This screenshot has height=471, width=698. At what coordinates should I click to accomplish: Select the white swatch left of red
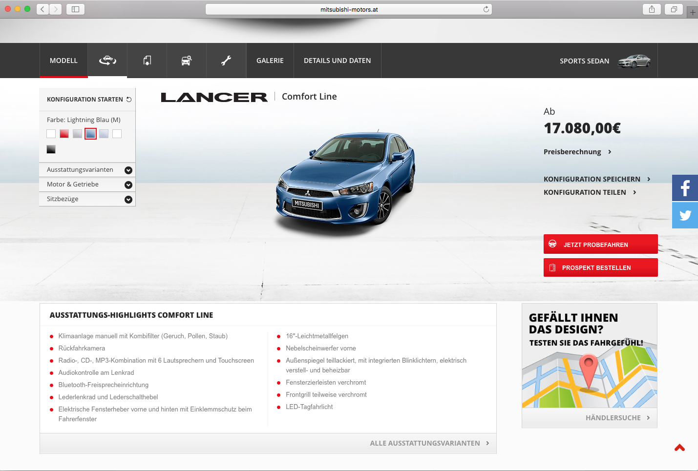tap(51, 134)
